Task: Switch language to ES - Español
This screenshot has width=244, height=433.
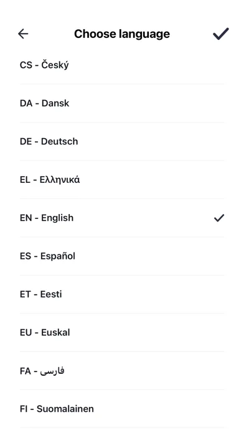Action: coord(122,256)
